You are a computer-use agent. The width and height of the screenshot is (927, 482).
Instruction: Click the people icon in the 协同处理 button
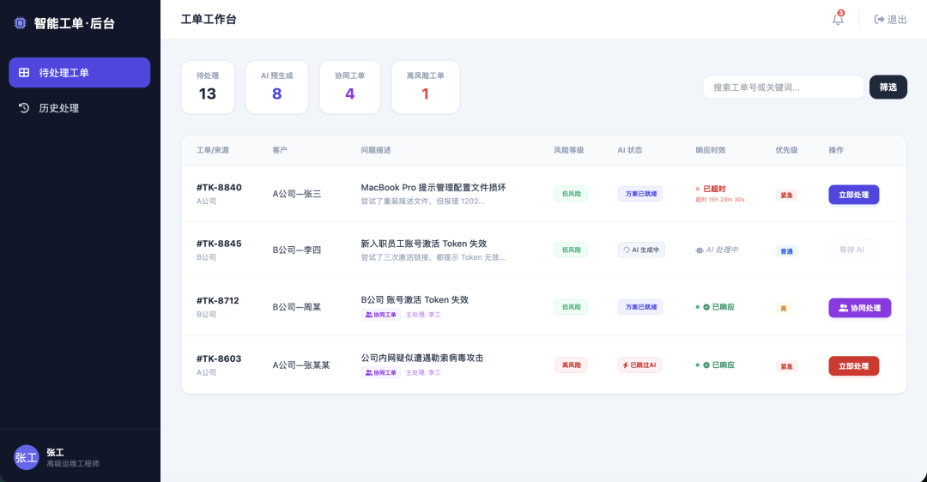[844, 308]
